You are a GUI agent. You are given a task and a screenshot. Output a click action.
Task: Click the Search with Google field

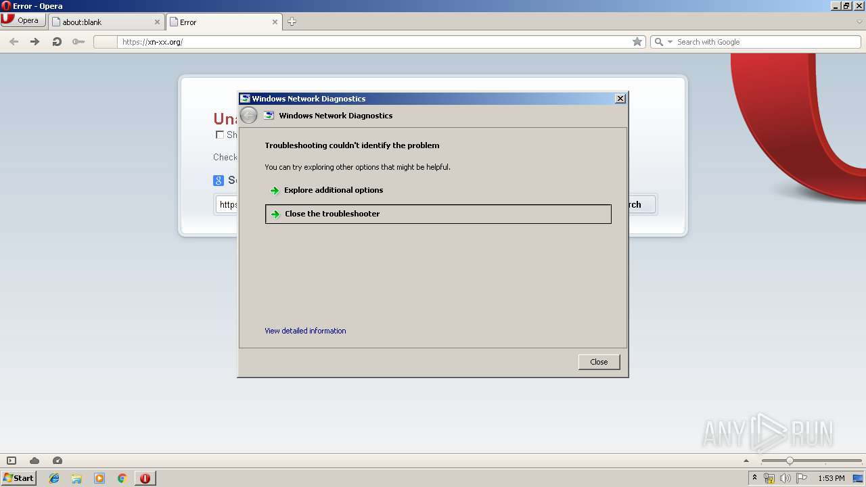click(767, 42)
